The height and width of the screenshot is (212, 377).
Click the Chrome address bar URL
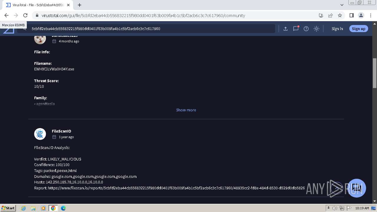[x=143, y=16]
